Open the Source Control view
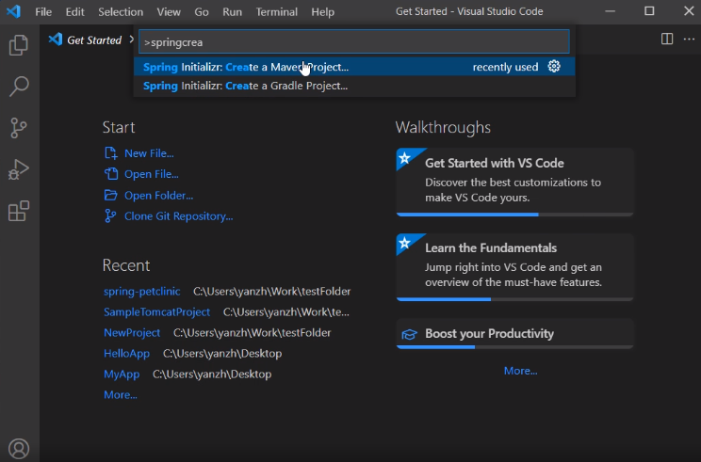This screenshot has height=462, width=701. pyautogui.click(x=18, y=128)
